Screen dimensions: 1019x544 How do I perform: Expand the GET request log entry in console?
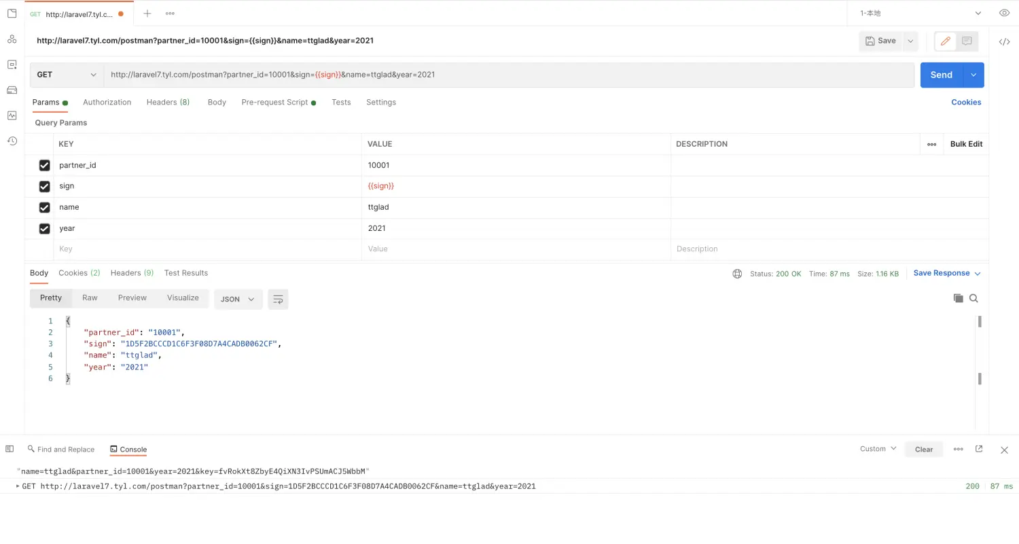(18, 486)
